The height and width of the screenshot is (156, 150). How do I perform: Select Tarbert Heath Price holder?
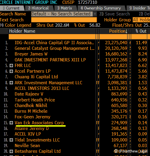[x=35, y=100]
